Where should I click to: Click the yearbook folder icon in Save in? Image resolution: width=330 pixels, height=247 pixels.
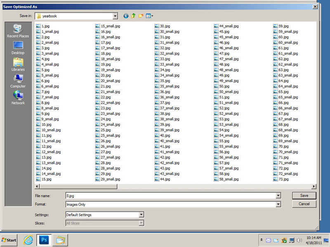click(x=39, y=16)
